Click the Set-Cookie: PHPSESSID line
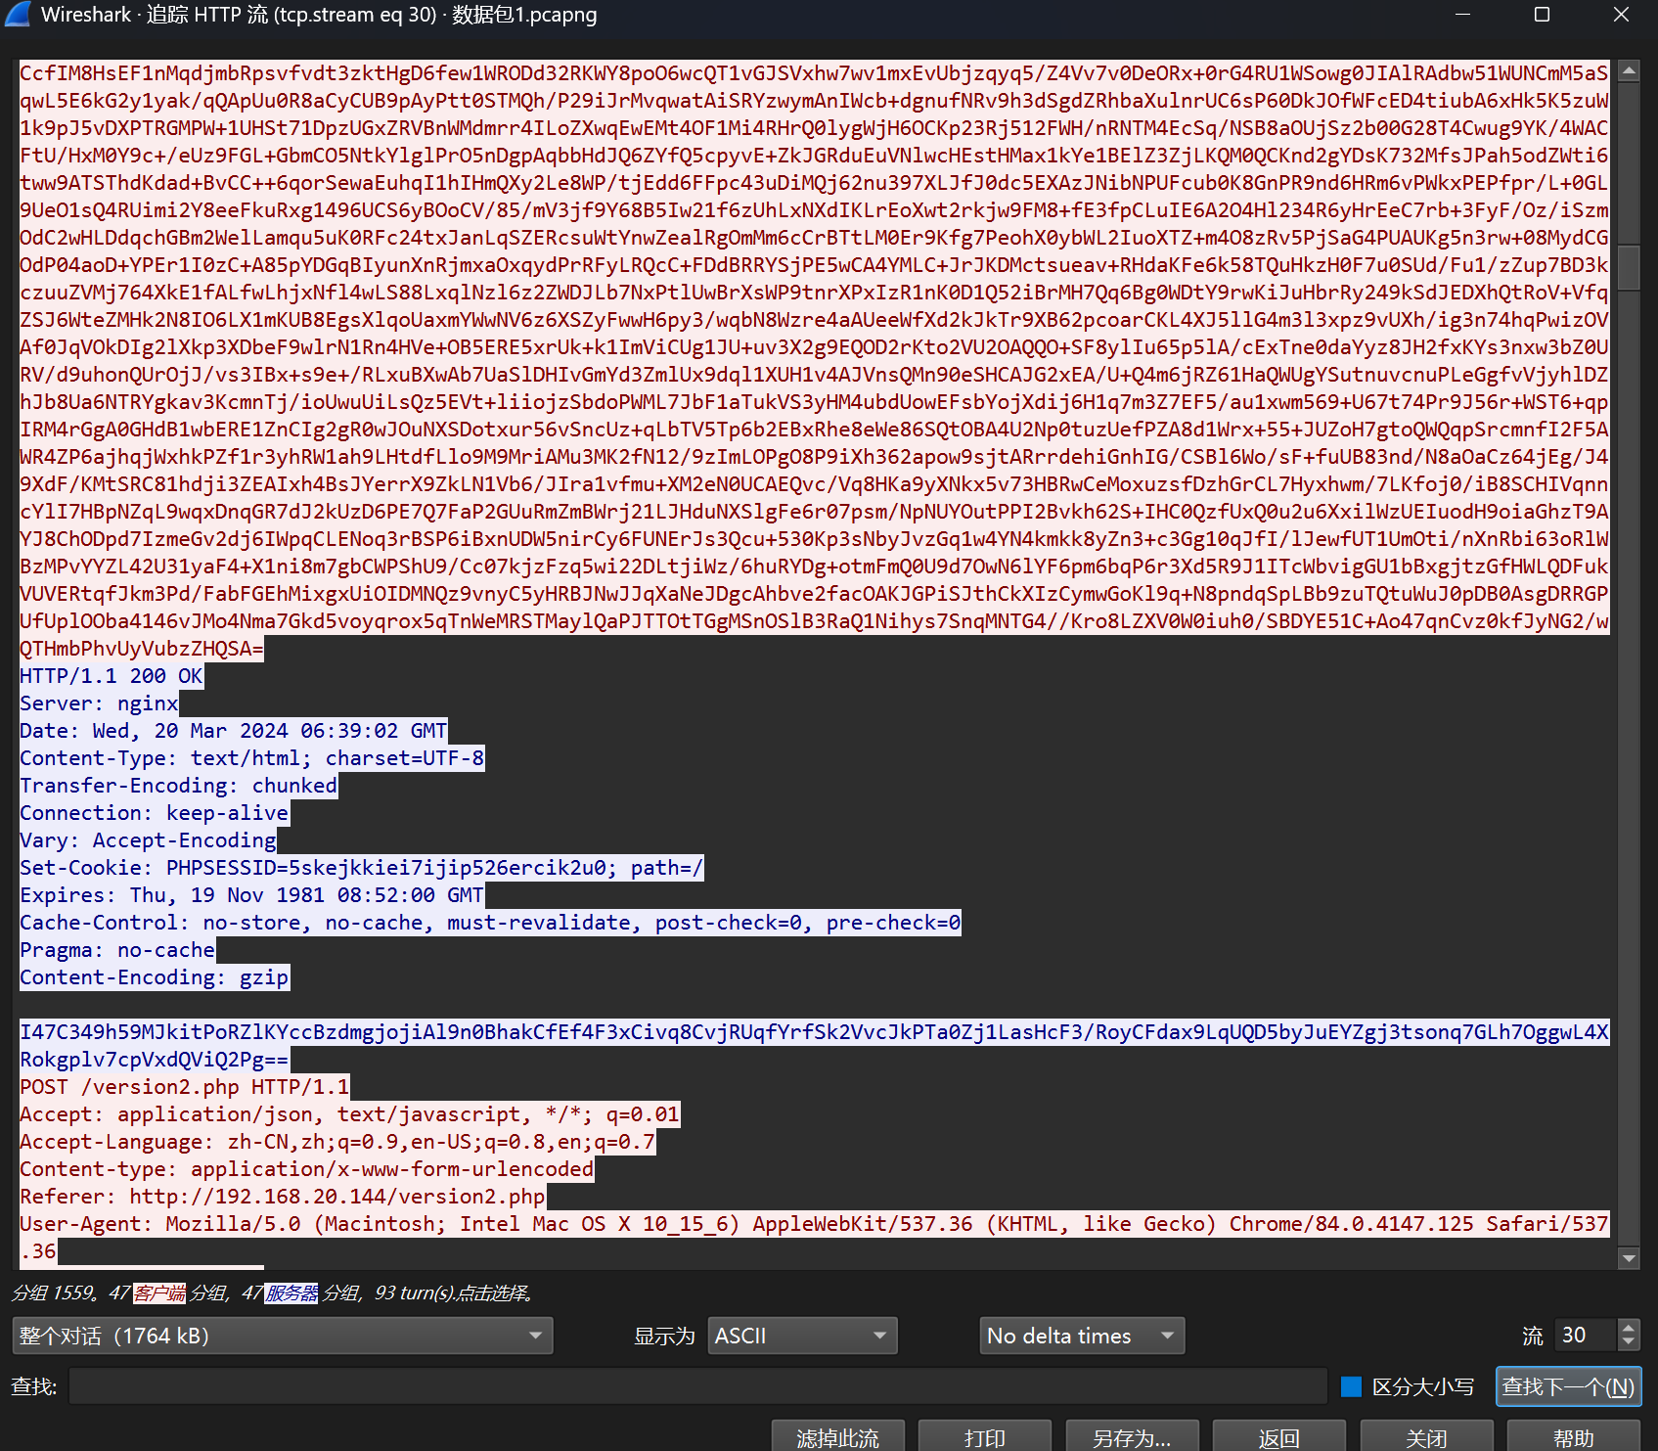 pyautogui.click(x=362, y=868)
